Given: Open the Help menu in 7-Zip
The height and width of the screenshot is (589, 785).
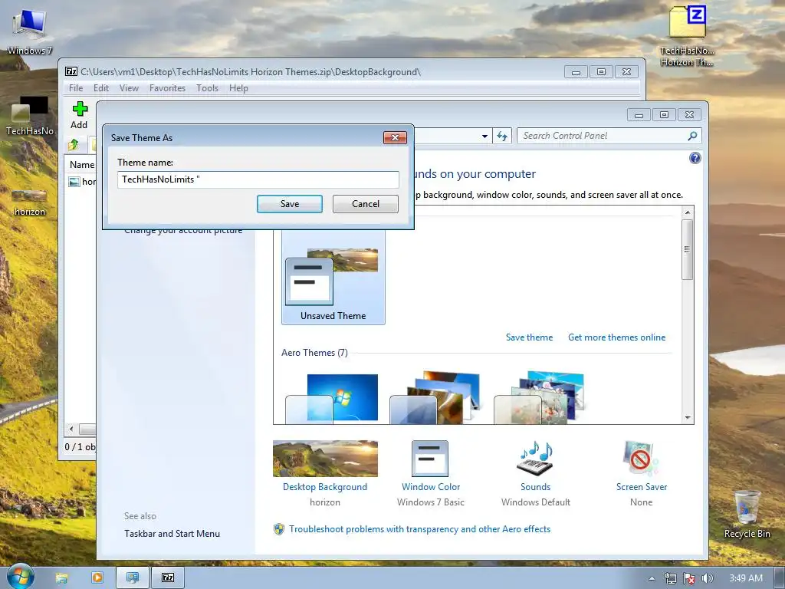Looking at the screenshot, I should tap(238, 88).
